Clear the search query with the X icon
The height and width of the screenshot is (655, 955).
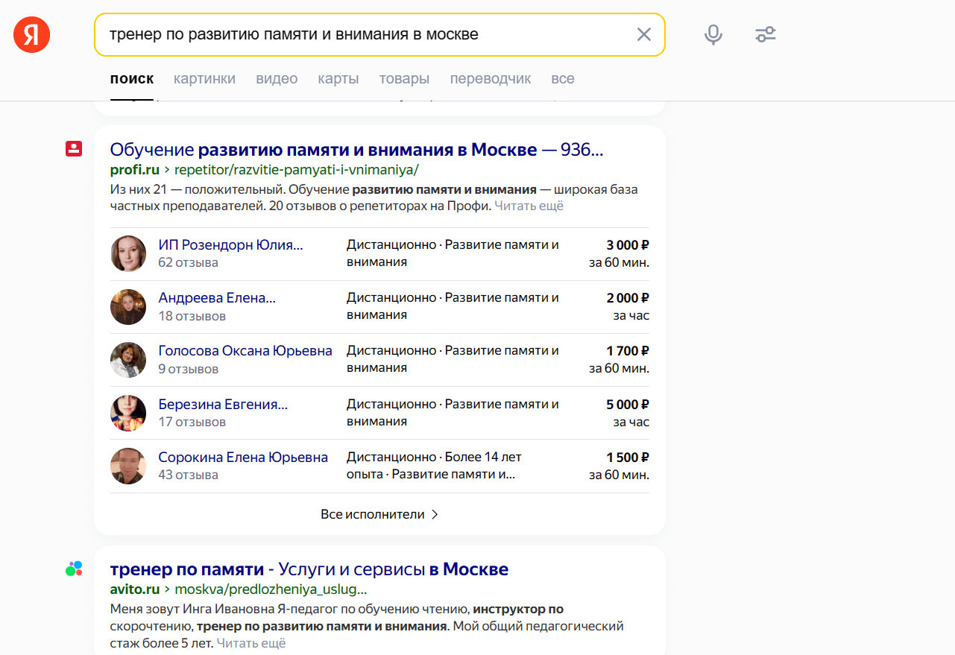[643, 34]
